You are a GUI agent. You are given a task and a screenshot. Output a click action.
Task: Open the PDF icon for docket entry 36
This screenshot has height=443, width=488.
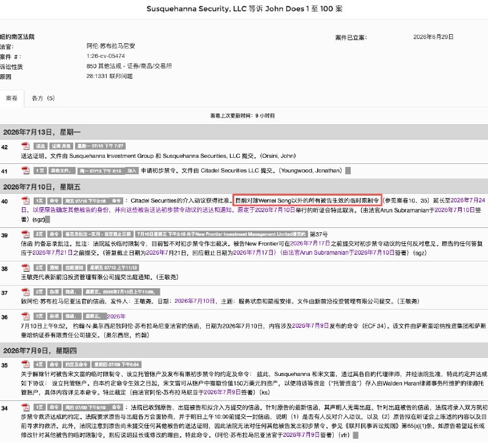[26, 316]
